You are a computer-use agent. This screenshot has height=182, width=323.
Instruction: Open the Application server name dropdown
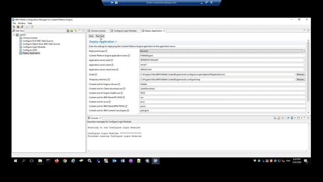(x=304, y=65)
